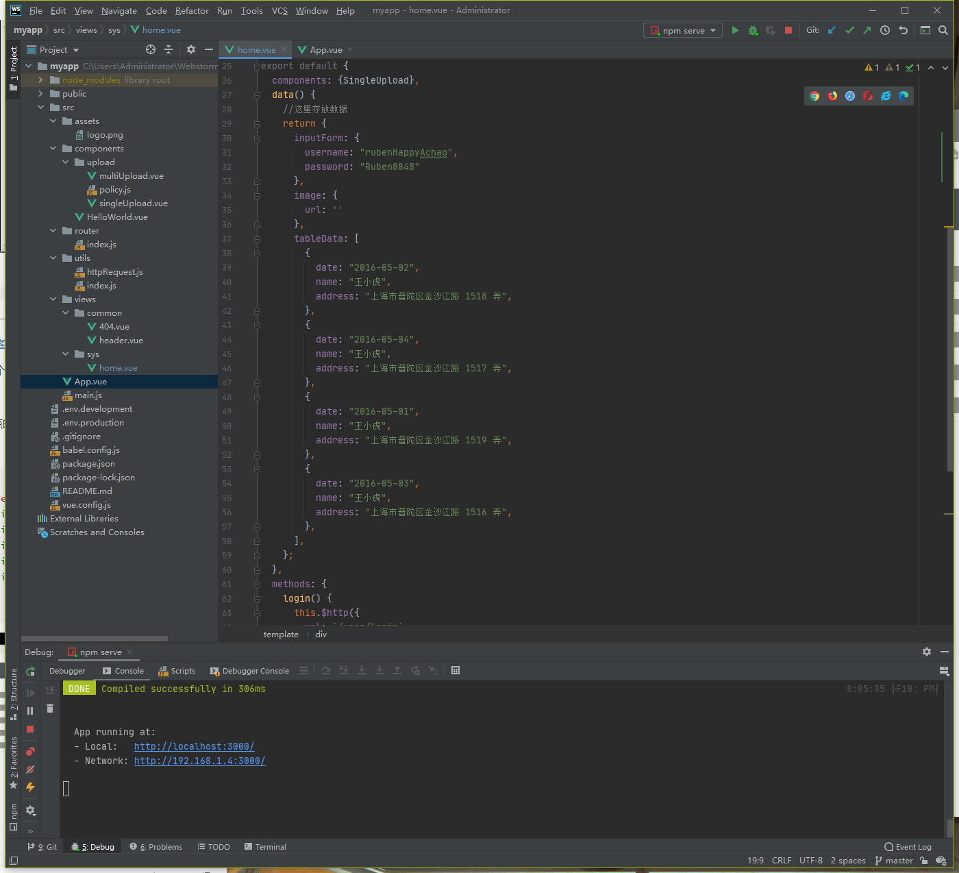959x873 pixels.
Task: Open in Chrome browser icon
Action: pos(814,96)
